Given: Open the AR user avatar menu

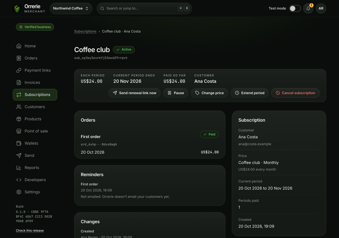Looking at the screenshot, I should coord(321,8).
